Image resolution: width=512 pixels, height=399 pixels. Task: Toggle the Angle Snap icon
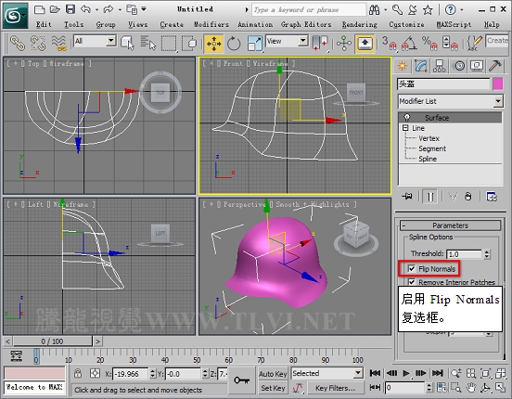[x=409, y=43]
